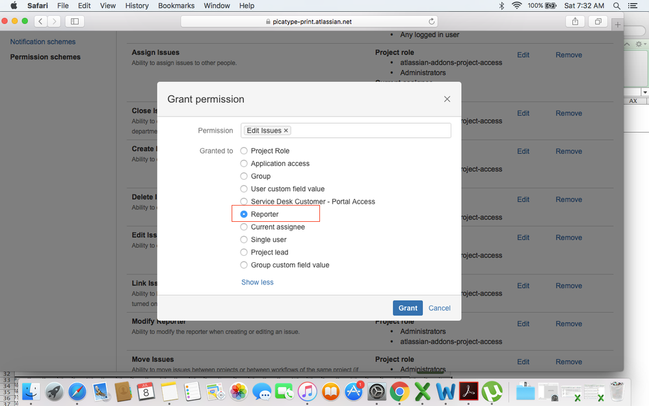Open Finder from the dock
The image size is (649, 406).
(x=31, y=392)
